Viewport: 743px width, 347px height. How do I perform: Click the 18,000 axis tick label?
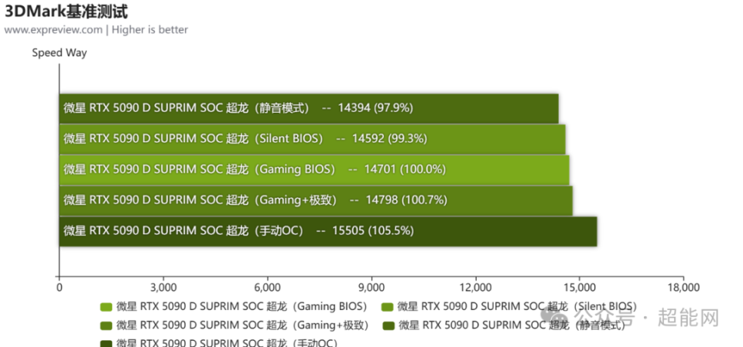click(683, 287)
